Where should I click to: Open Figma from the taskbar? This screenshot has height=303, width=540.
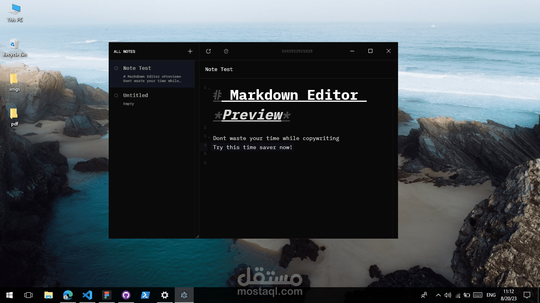click(107, 295)
